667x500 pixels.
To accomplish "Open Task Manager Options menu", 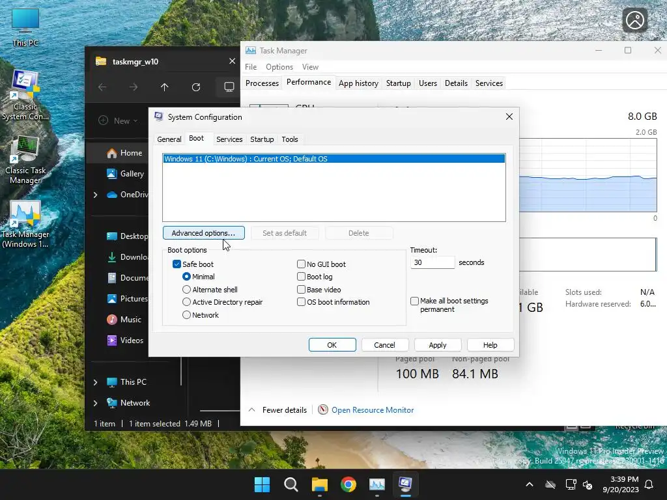I will point(279,67).
